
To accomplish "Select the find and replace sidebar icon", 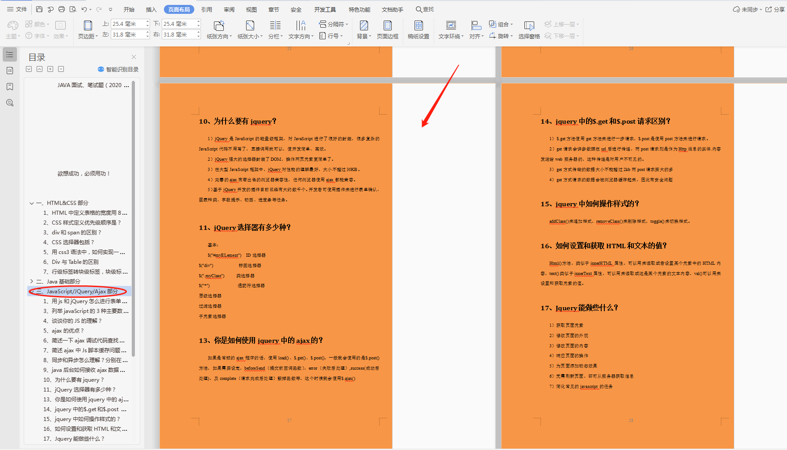I will pyautogui.click(x=10, y=103).
